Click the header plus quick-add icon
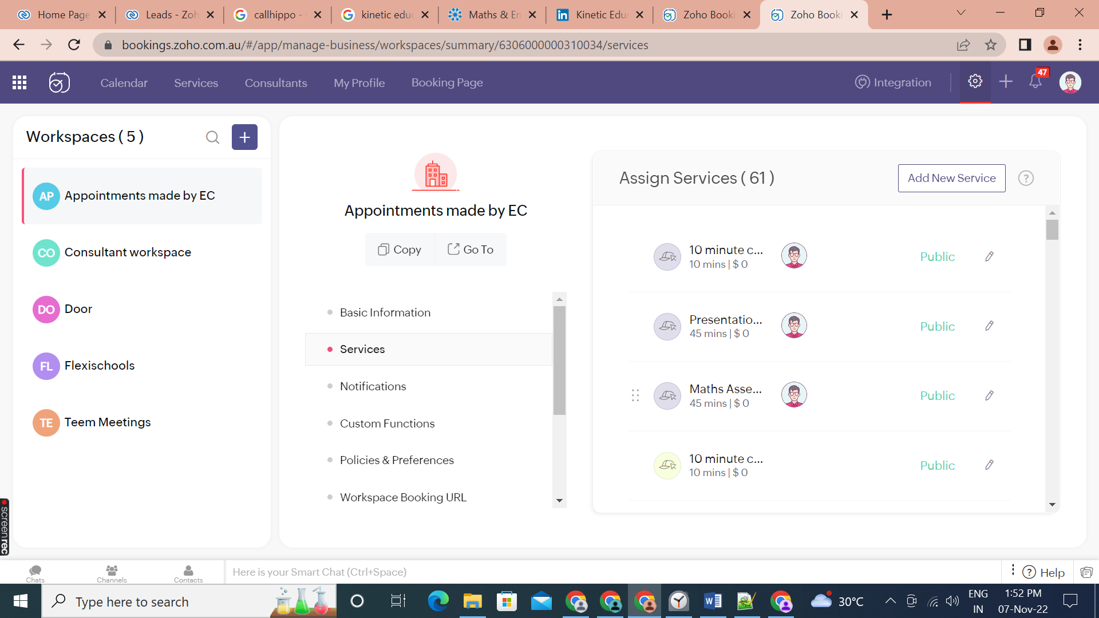1099x618 pixels. point(1006,82)
